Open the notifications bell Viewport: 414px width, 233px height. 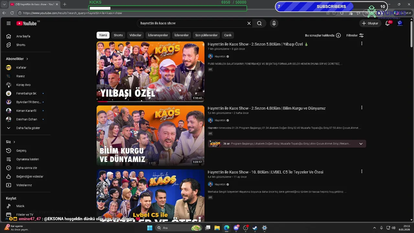click(x=388, y=23)
